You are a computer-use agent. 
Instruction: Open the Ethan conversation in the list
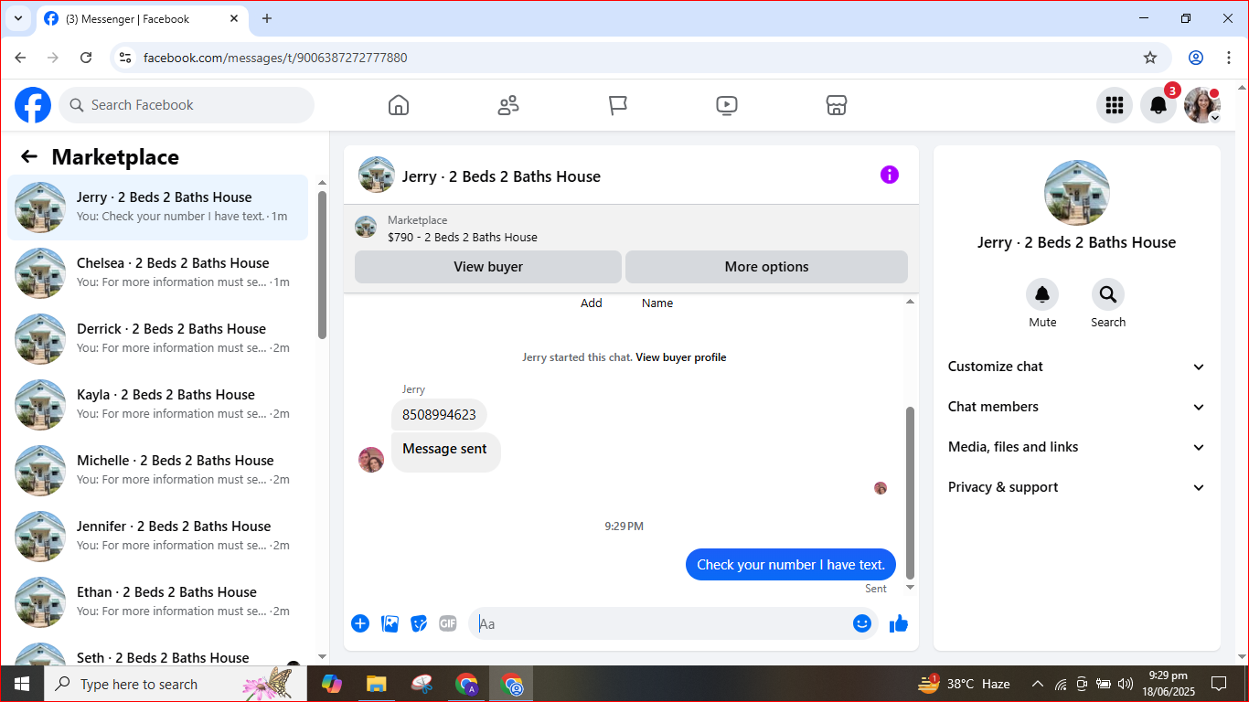158,602
